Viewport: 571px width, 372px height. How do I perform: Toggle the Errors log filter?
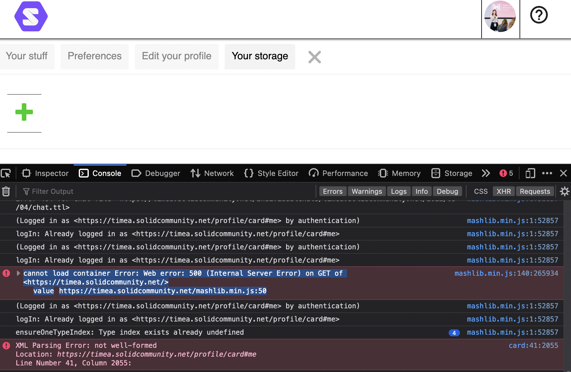coord(333,191)
